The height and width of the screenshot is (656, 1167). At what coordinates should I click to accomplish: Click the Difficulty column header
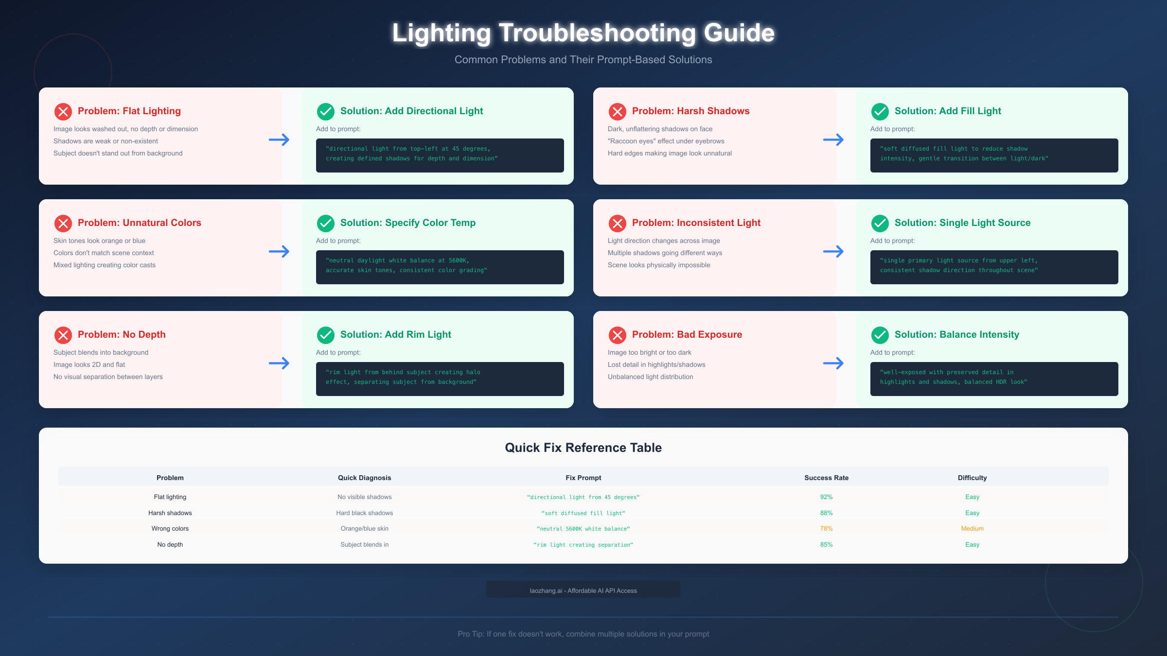pyautogui.click(x=972, y=478)
